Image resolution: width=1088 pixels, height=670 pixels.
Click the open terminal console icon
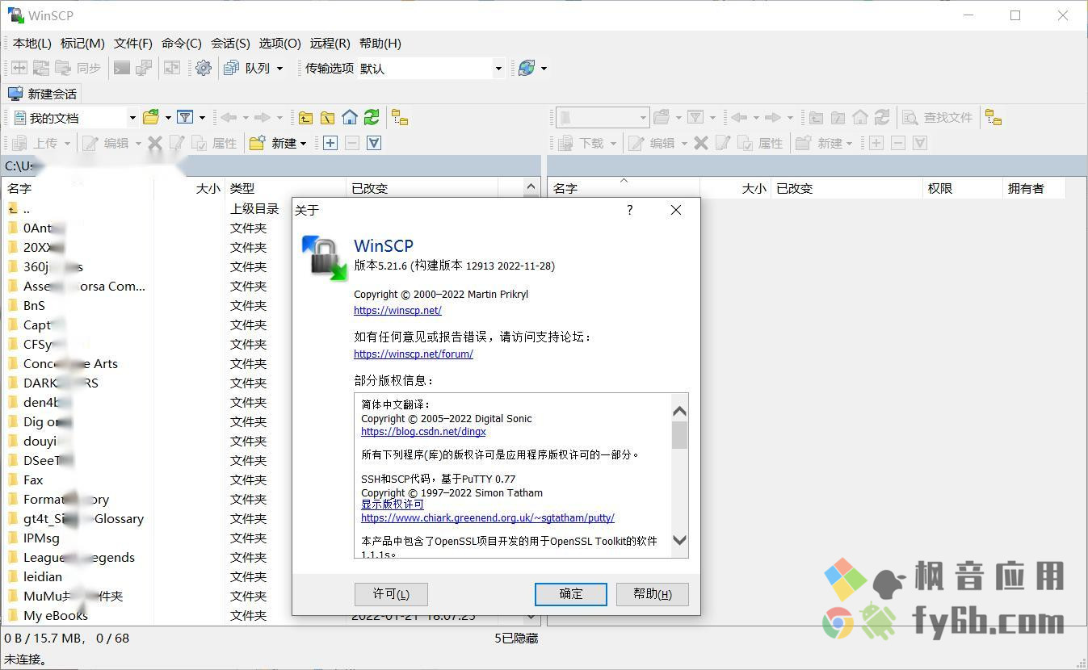click(x=122, y=69)
